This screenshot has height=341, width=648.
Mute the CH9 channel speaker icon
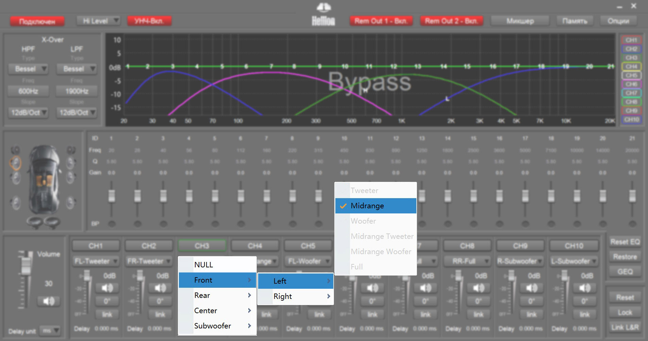(x=532, y=288)
